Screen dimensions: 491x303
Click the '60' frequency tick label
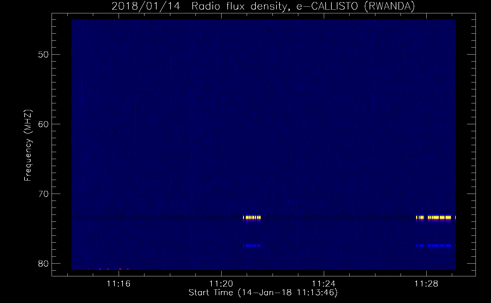coord(44,124)
